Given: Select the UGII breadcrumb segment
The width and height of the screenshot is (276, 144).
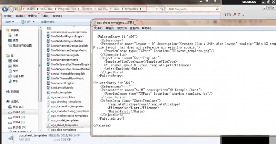Looking at the screenshot, I should click(117, 9).
